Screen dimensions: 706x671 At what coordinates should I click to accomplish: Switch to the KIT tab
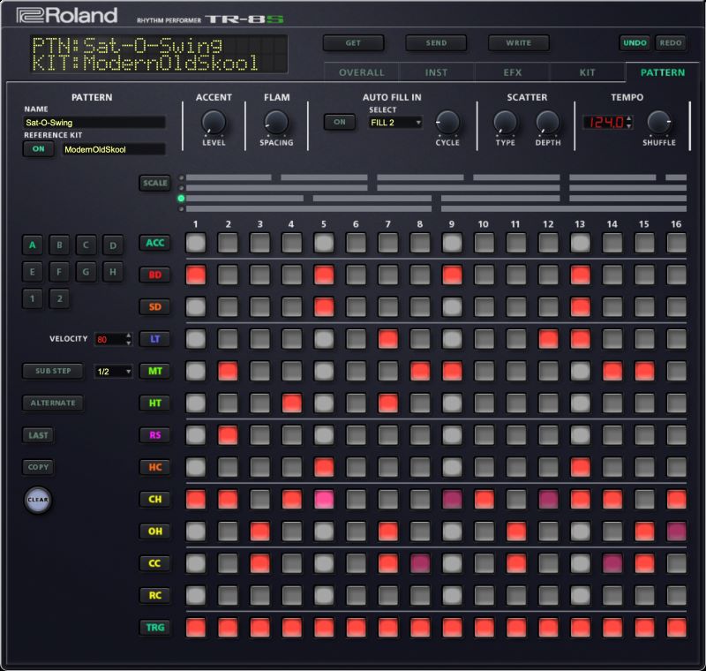pyautogui.click(x=587, y=72)
